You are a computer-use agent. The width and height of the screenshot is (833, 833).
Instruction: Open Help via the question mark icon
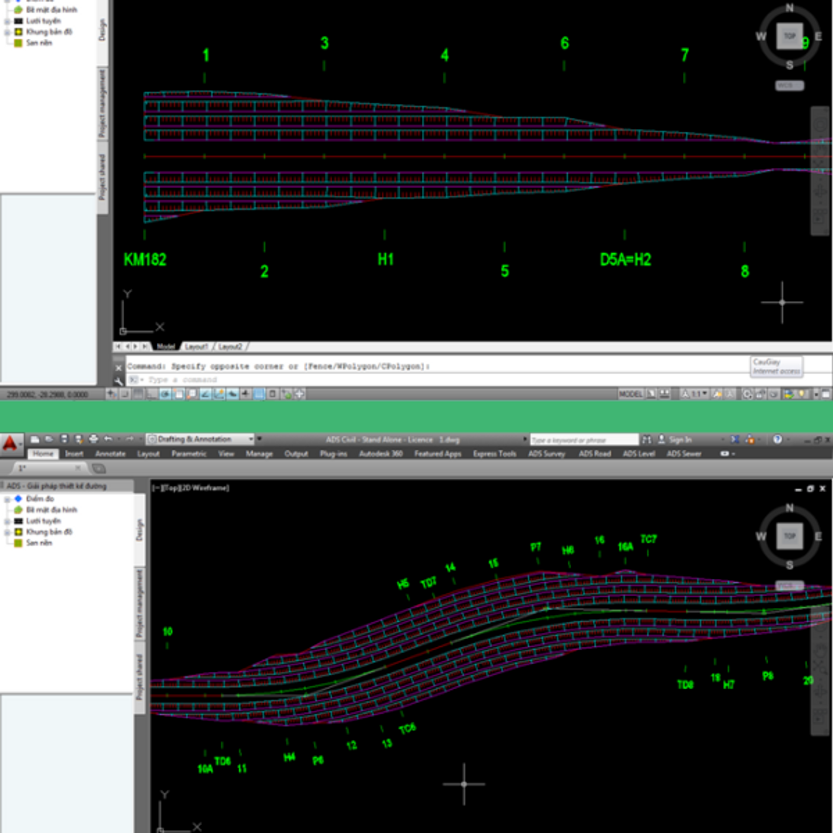click(777, 439)
